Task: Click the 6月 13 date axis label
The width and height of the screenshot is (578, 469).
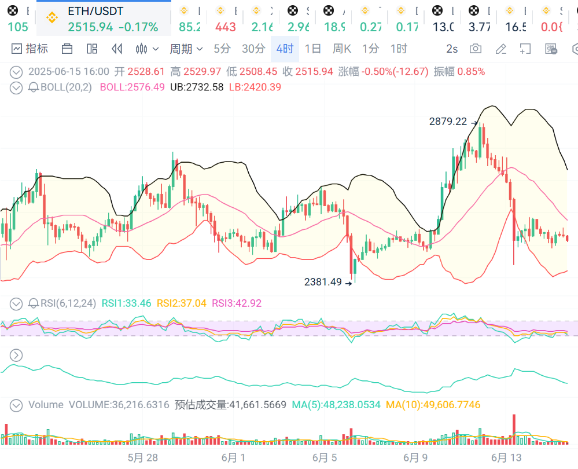Action: coord(506,458)
